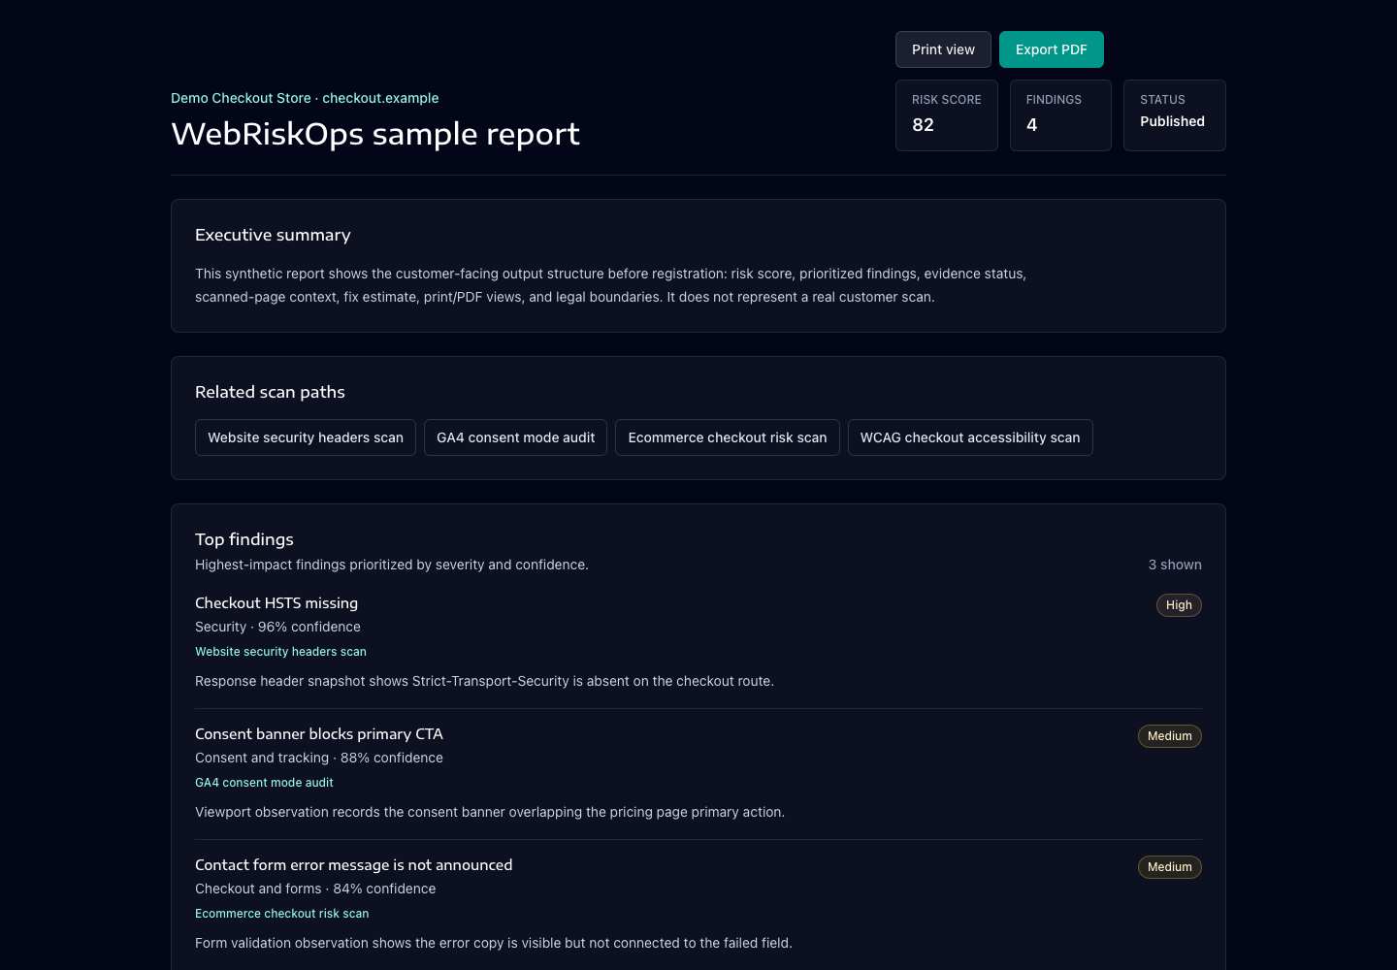This screenshot has height=970, width=1397.
Task: Click the synthetic report summary paragraph
Action: tap(611, 285)
